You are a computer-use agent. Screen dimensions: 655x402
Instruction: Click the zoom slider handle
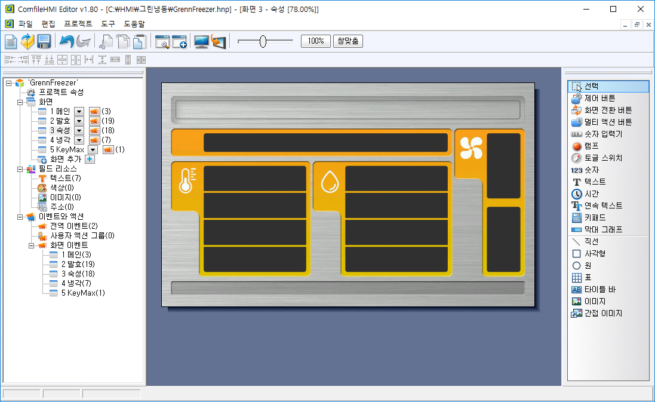coord(263,41)
